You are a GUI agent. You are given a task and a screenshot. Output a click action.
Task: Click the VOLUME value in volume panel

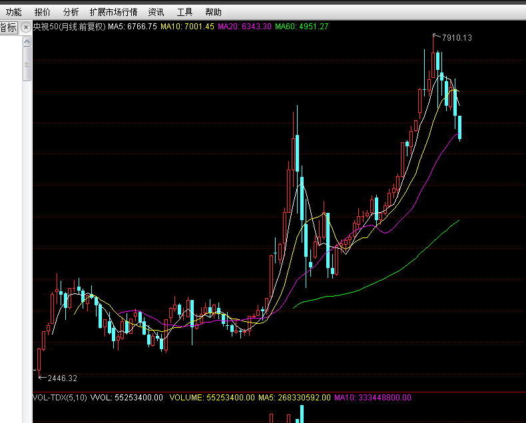(212, 398)
